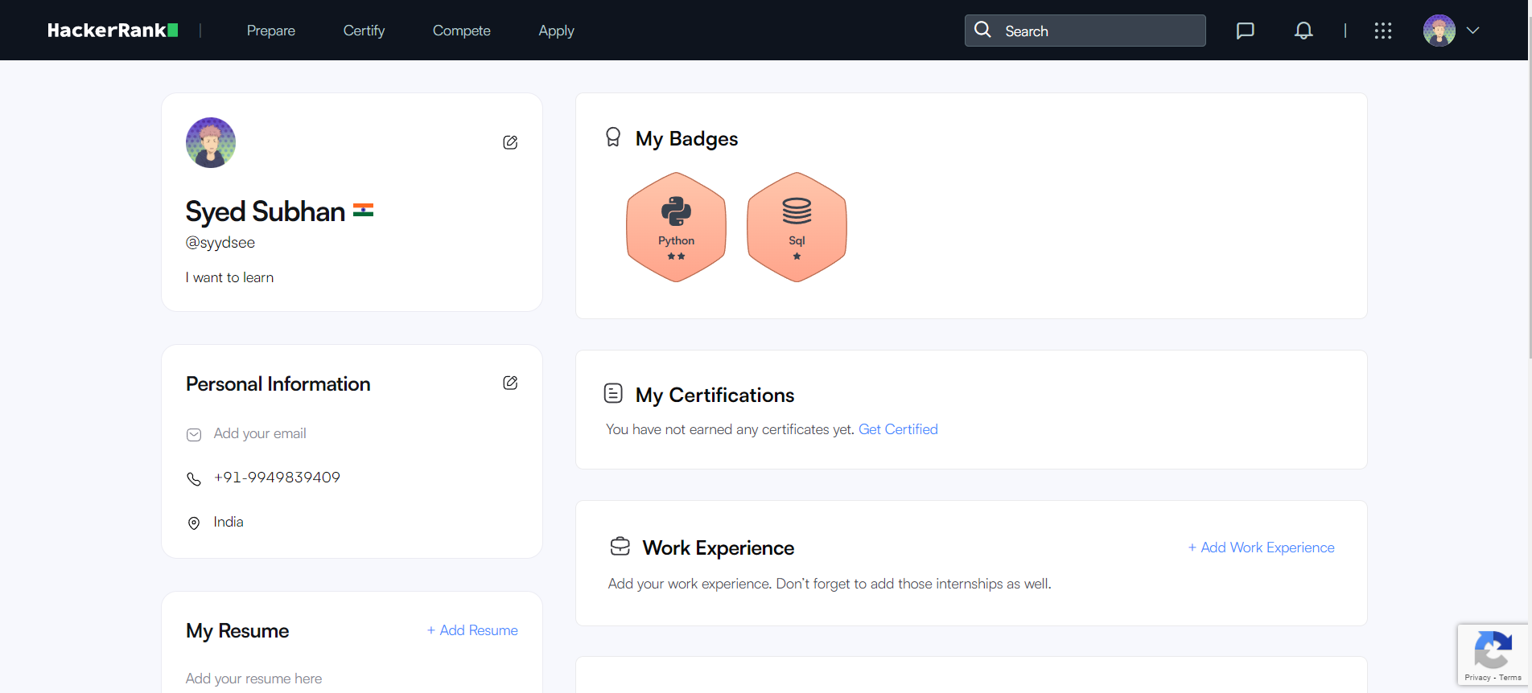The image size is (1532, 693).
Task: Open the reCAPTCHA Terms link
Action: pyautogui.click(x=1510, y=678)
